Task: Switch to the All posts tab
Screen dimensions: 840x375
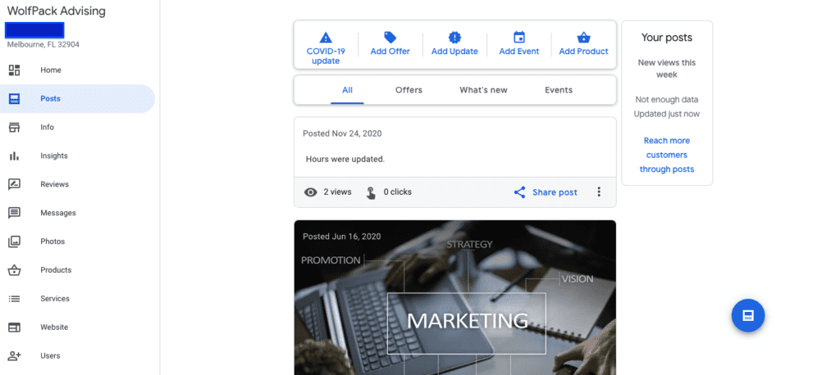Action: pos(347,90)
